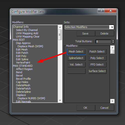Select Displace modifier in list

coord(21,95)
